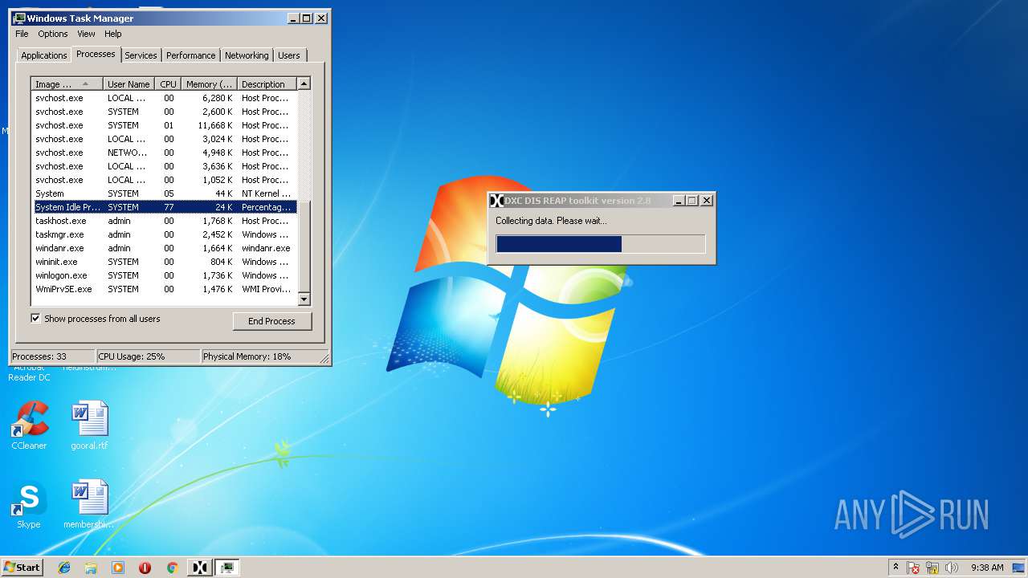
Task: Select the WmiPrvSE.exe process row
Action: click(165, 289)
